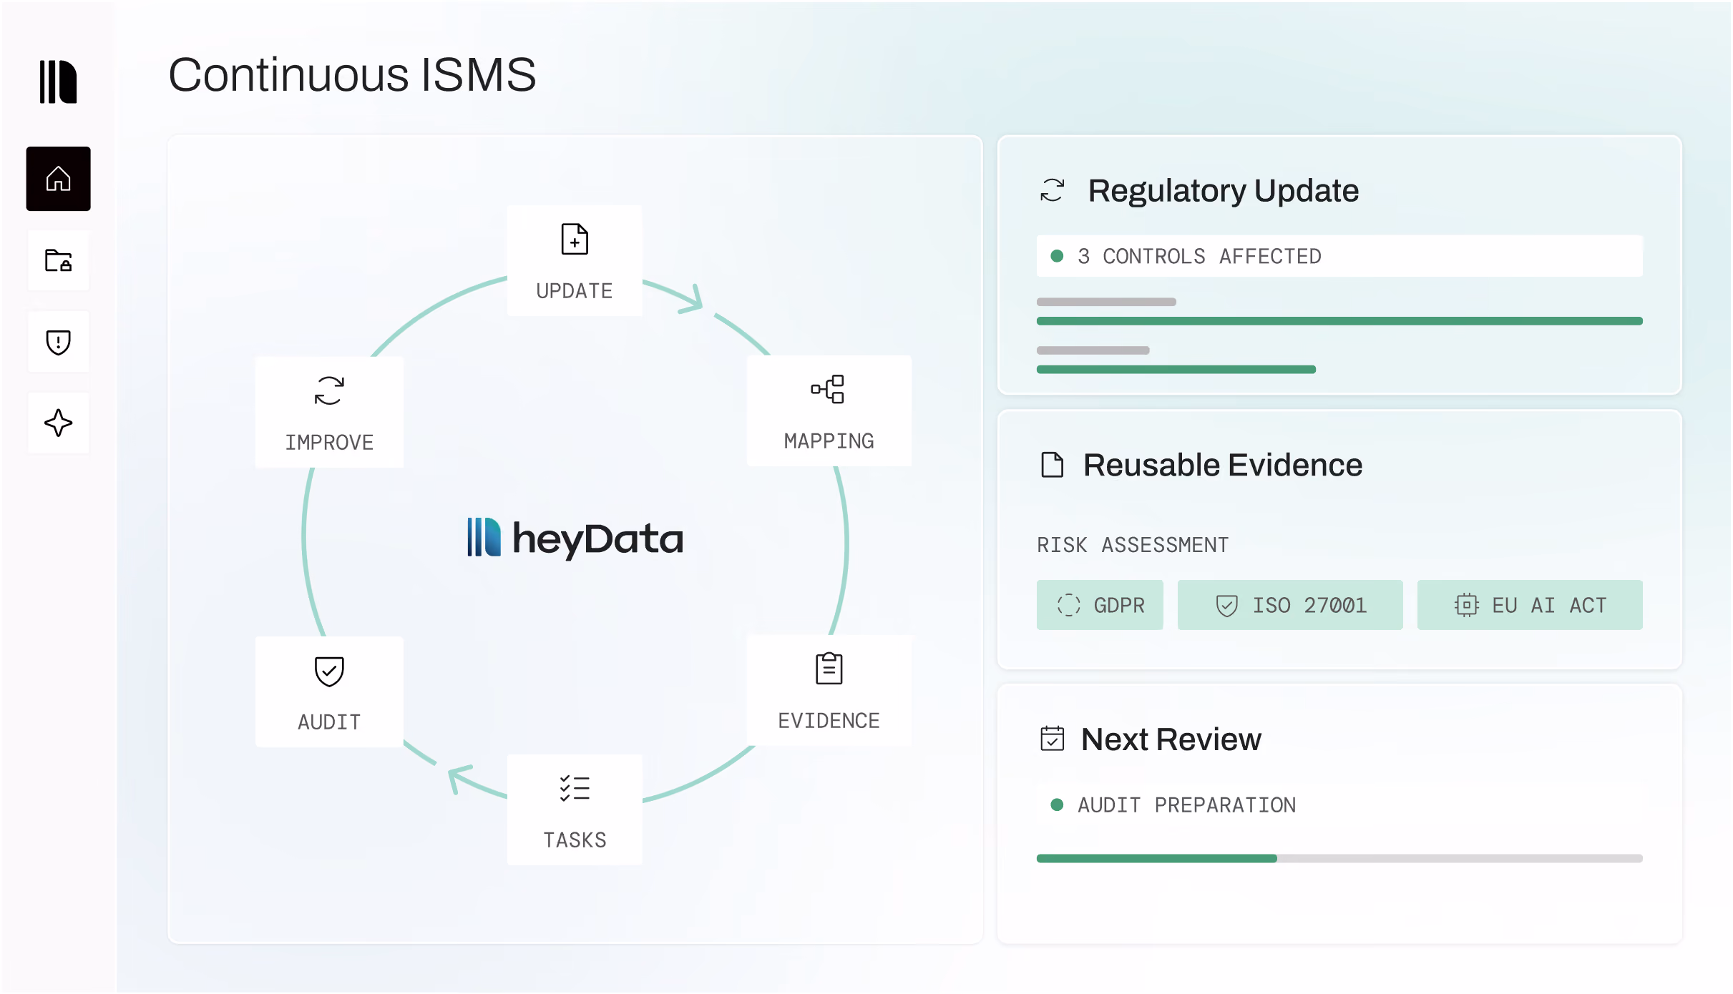Click the RISK ASSESSMENT label
This screenshot has height=994, width=1733.
1133,545
